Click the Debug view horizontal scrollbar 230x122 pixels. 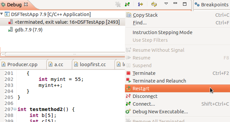pyautogui.click(x=64, y=54)
